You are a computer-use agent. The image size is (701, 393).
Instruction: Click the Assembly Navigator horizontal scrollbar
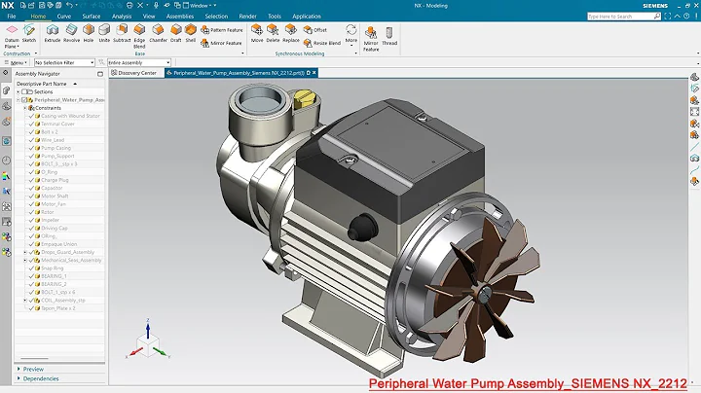pyautogui.click(x=34, y=358)
